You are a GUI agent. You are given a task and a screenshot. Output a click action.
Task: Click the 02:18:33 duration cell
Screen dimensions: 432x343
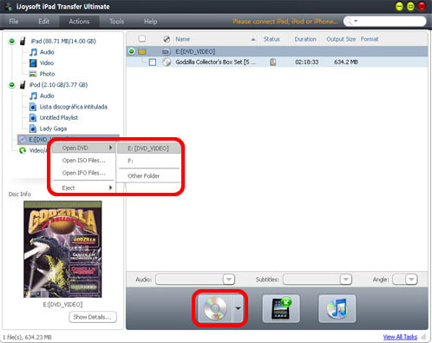point(306,62)
